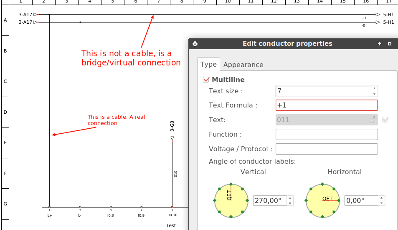
Task: Click the Voltage / Protocol input field
Action: pos(326,149)
